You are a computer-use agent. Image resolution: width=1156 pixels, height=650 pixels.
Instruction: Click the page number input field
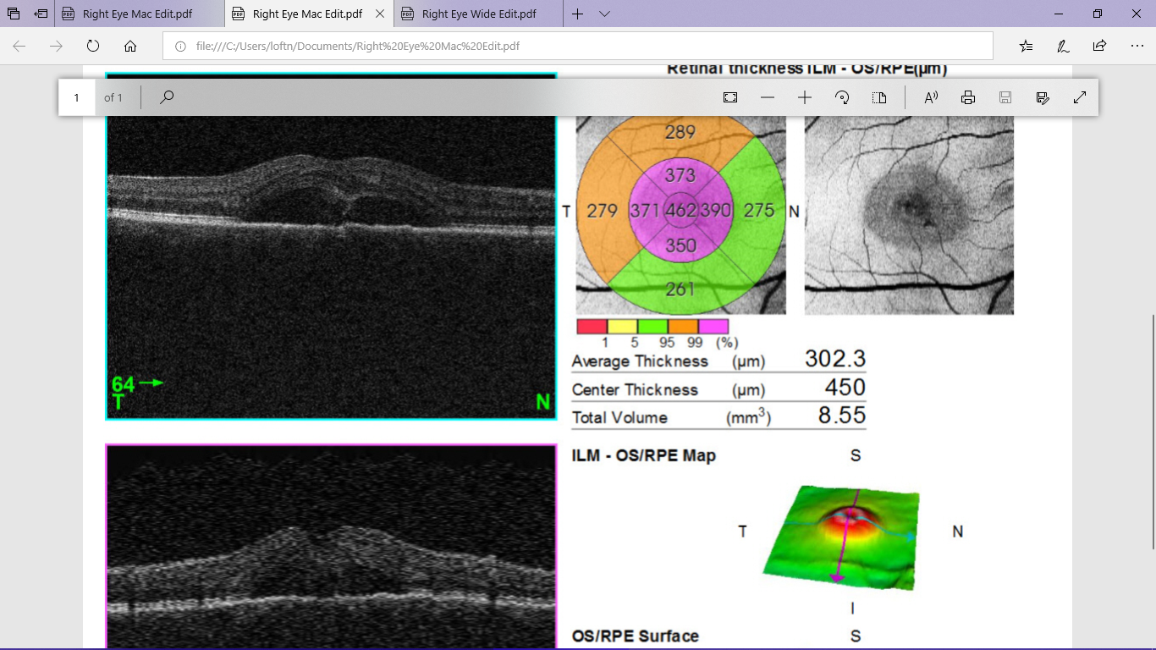pyautogui.click(x=77, y=97)
